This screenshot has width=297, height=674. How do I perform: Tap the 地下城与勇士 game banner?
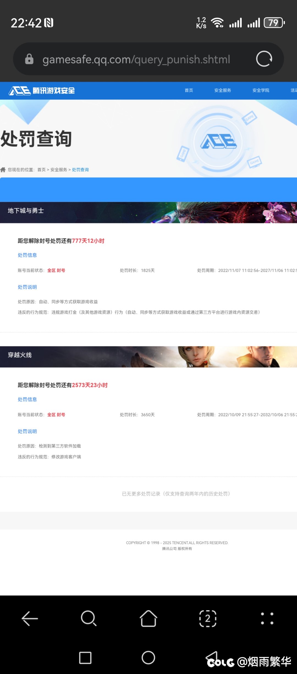(148, 212)
